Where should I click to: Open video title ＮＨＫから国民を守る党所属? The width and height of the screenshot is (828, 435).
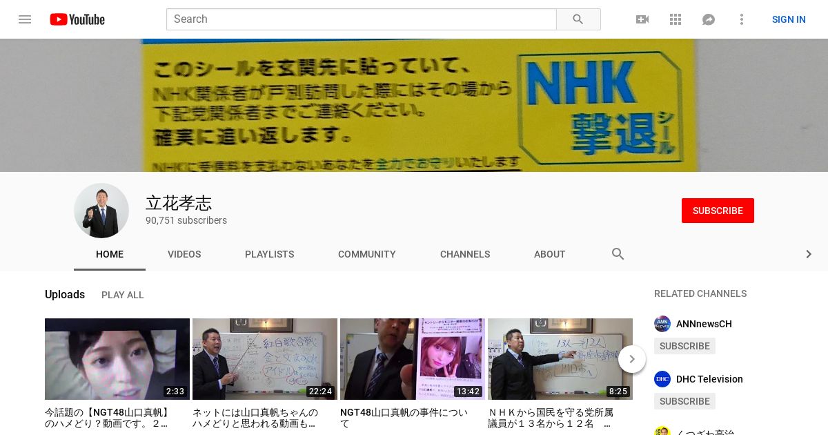click(551, 418)
